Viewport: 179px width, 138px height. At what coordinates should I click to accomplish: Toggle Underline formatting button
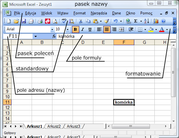[x=90, y=29]
